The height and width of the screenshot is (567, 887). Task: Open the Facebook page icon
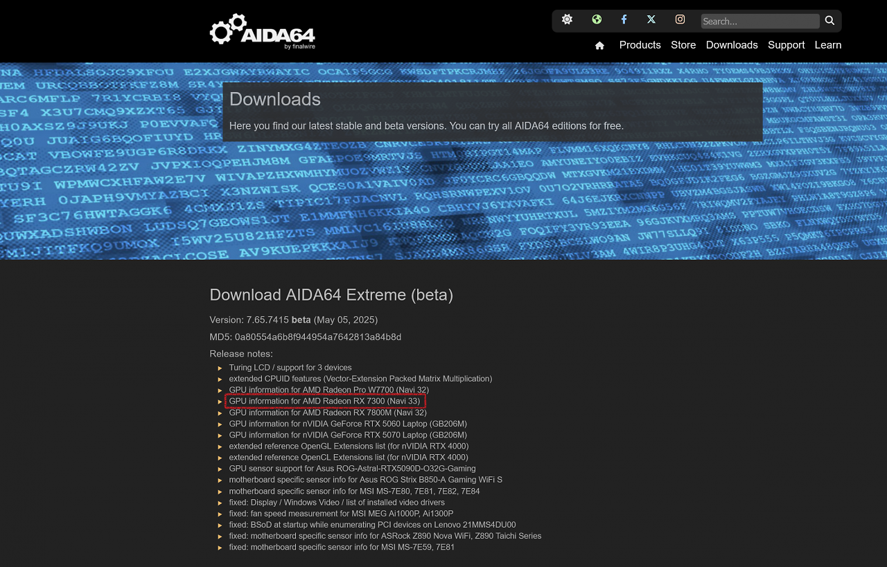click(624, 19)
